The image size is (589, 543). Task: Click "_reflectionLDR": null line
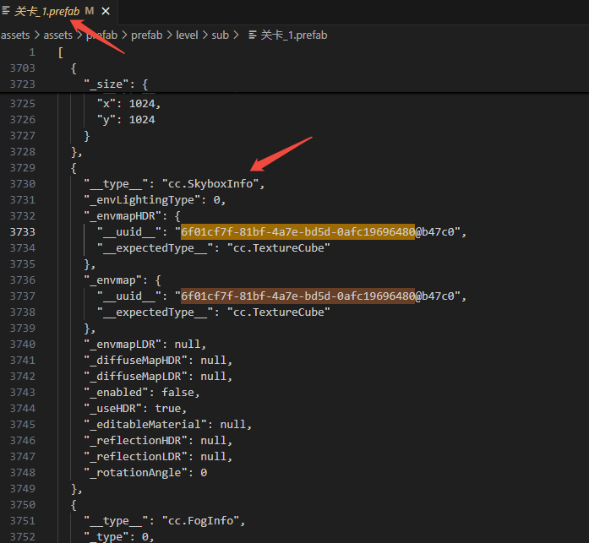pos(158,457)
